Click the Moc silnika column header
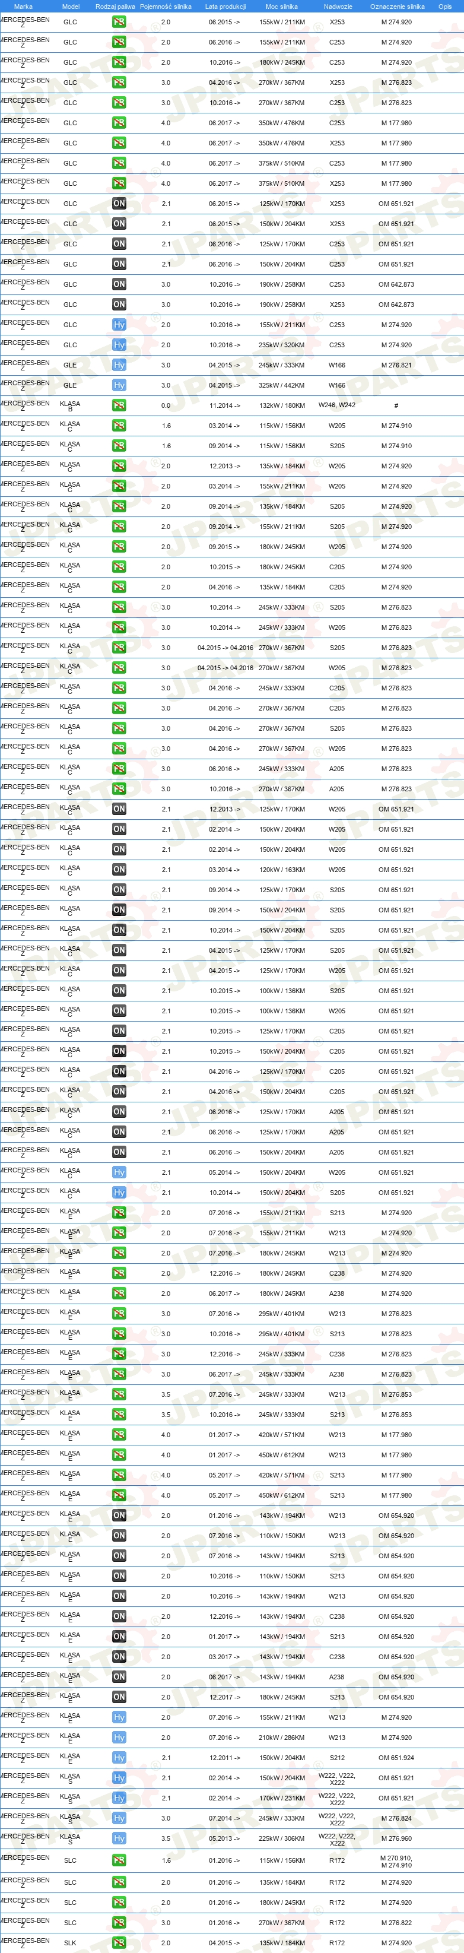 pos(281,6)
